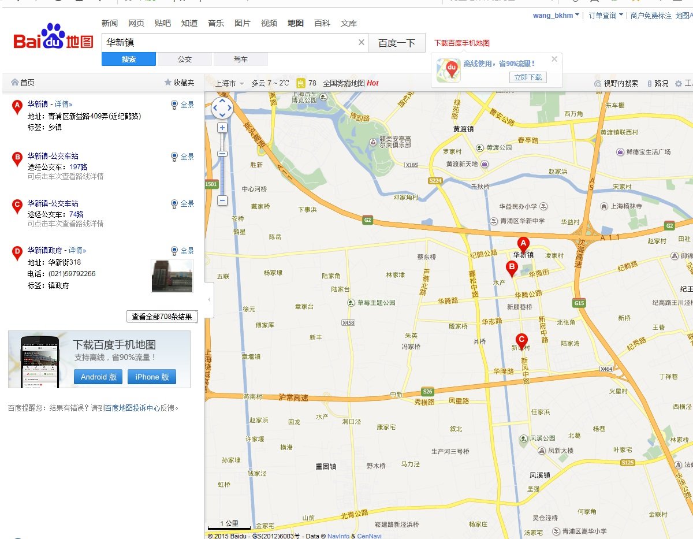
Task: Collapse the left results panel arrow
Action: (x=209, y=300)
